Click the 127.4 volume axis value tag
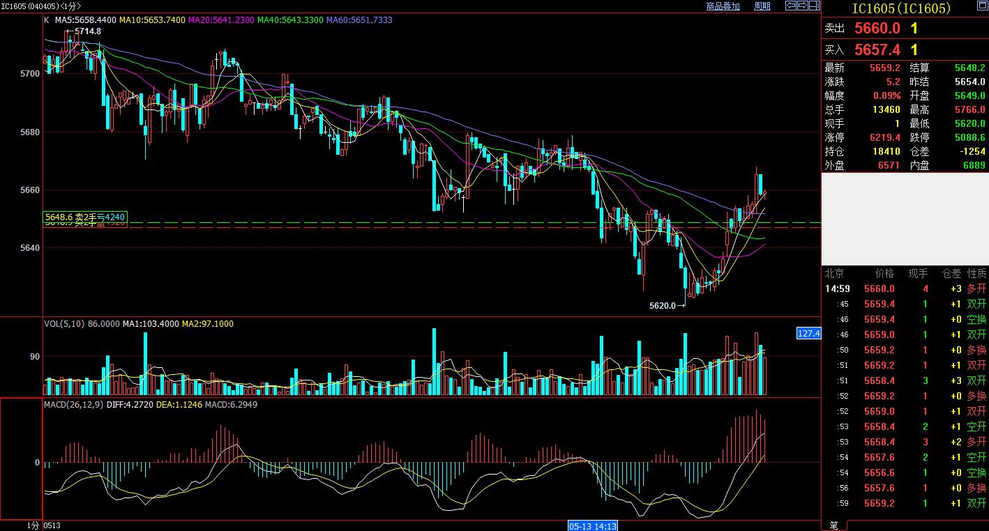 808,334
